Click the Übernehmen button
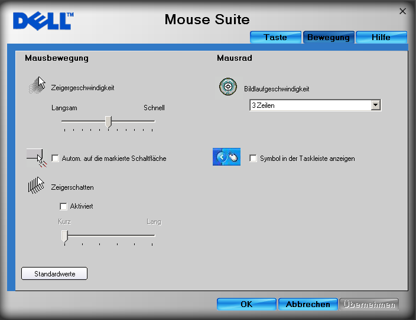 click(x=369, y=304)
